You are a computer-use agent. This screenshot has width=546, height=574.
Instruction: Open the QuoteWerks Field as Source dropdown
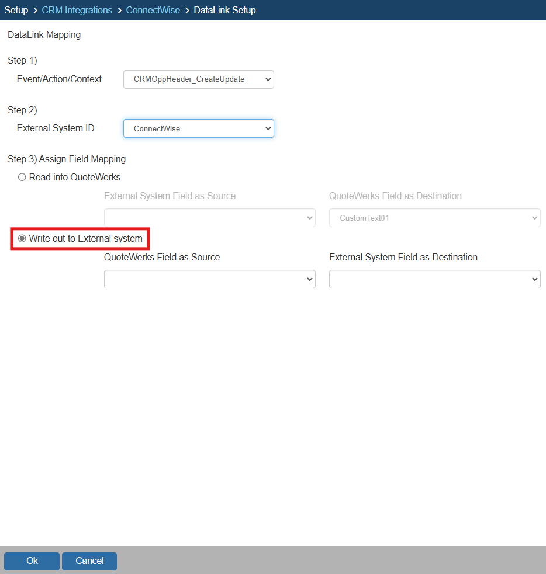pyautogui.click(x=209, y=279)
